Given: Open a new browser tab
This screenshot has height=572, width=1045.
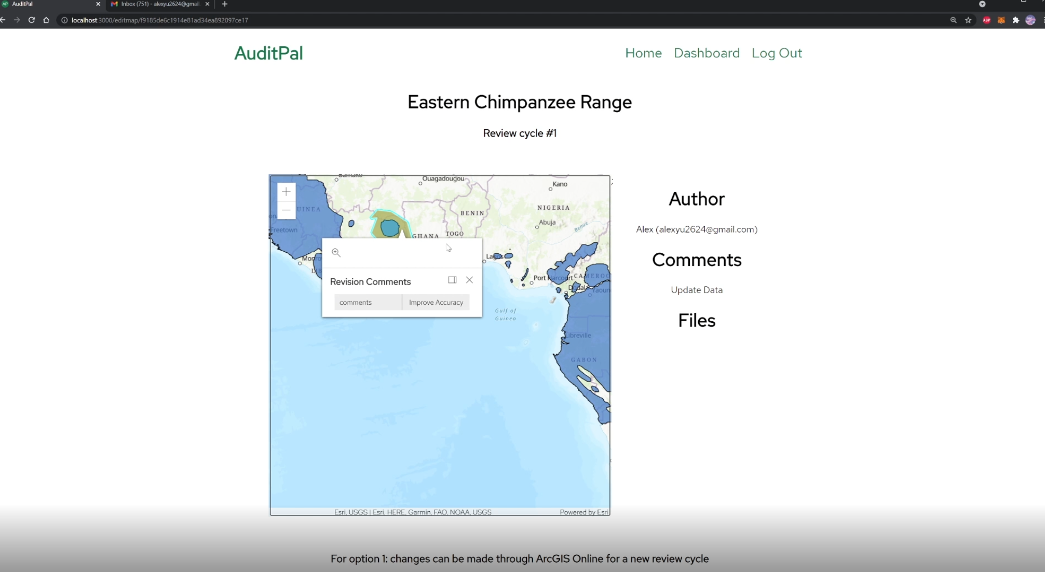Looking at the screenshot, I should click(x=225, y=4).
